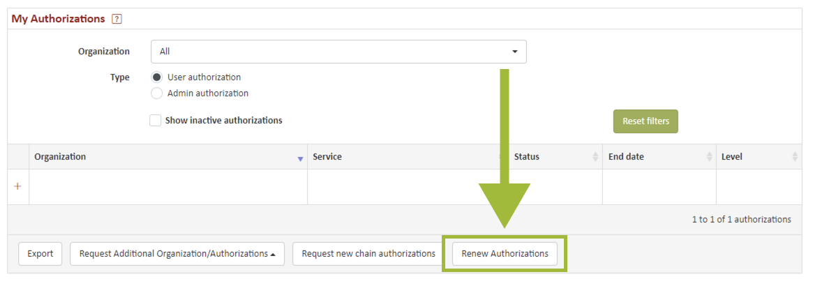The image size is (813, 286).
Task: Sort by Service column arrows
Action: 500,156
